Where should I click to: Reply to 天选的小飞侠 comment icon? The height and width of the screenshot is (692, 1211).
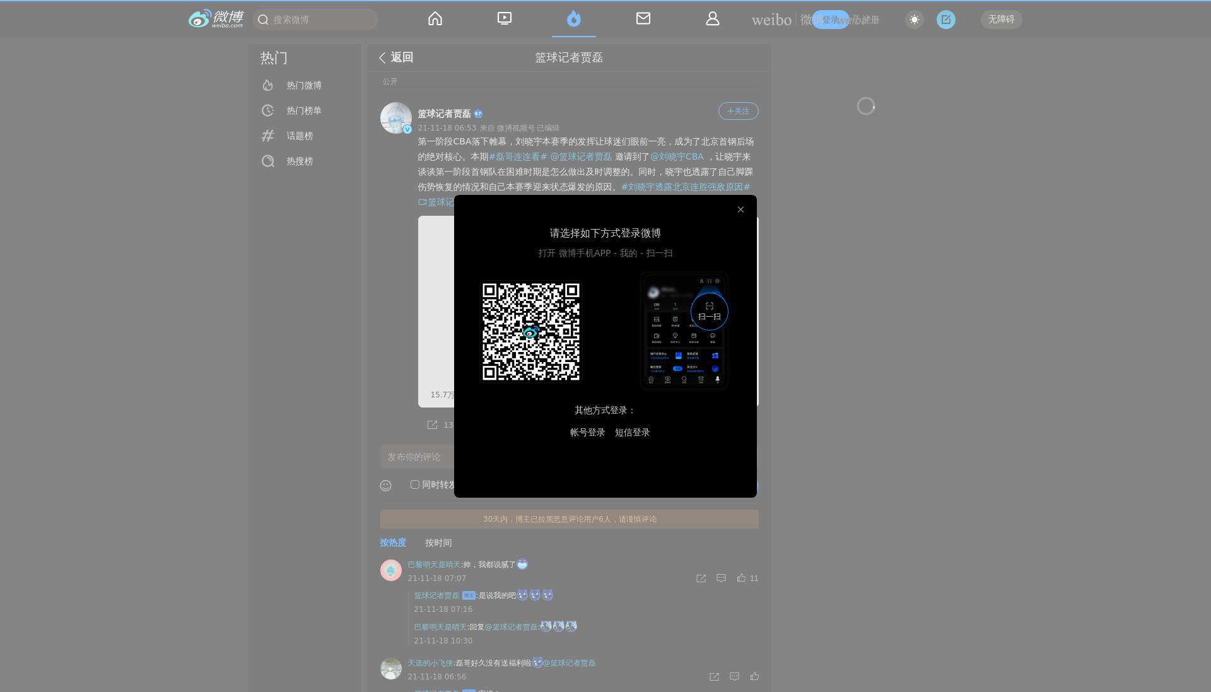click(x=735, y=676)
